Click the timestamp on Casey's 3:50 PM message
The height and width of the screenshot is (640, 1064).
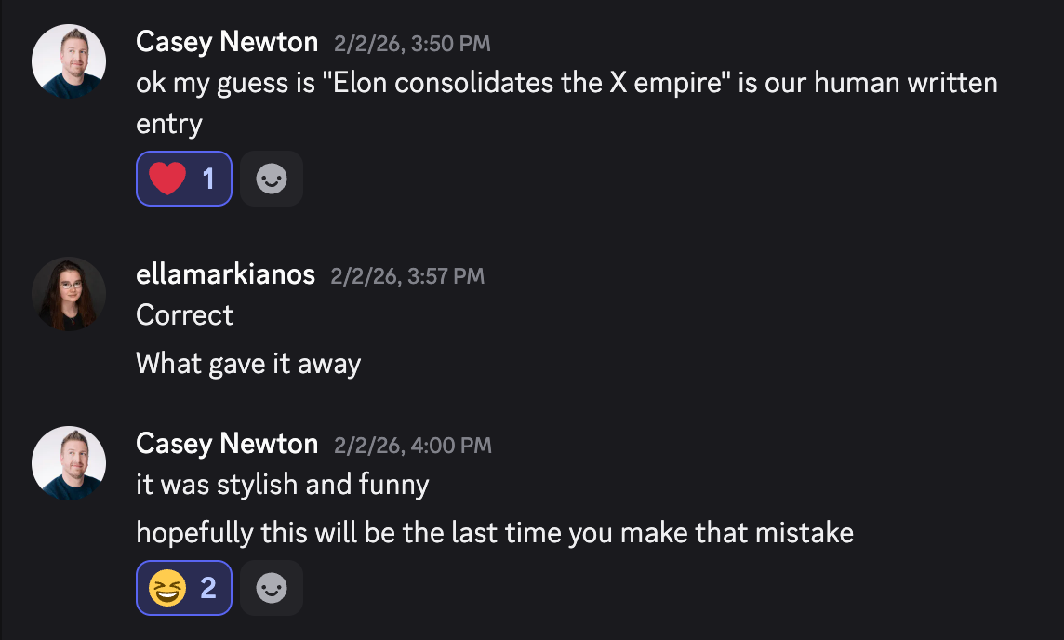click(412, 43)
